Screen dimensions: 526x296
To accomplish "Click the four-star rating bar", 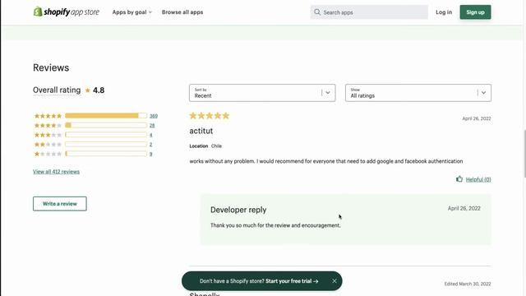I will [106, 125].
